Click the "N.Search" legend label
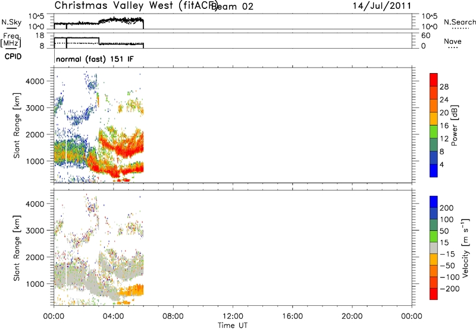This screenshot has width=476, height=329. (x=459, y=22)
